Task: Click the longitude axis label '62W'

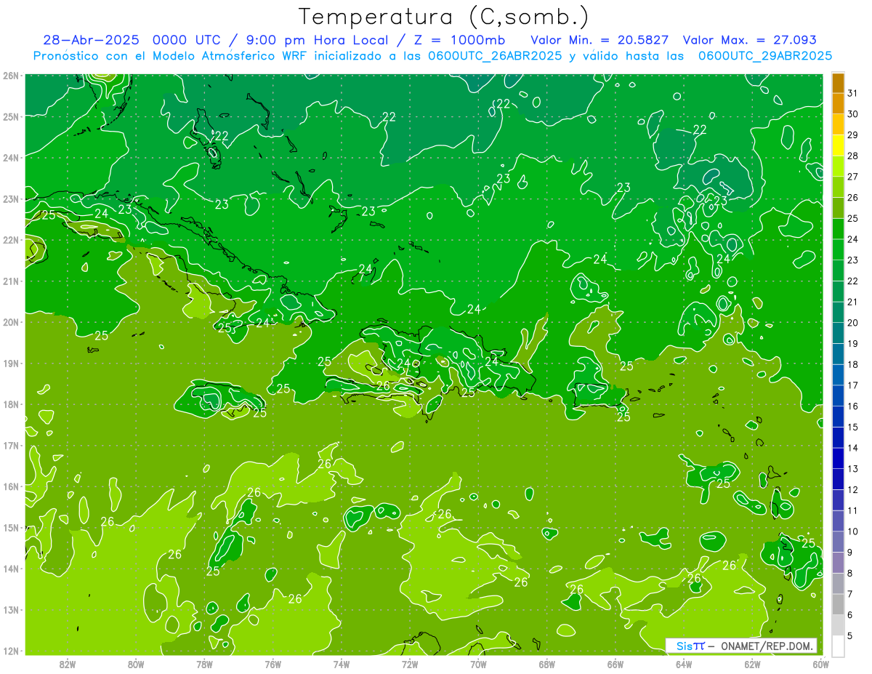Action: pos(752,665)
